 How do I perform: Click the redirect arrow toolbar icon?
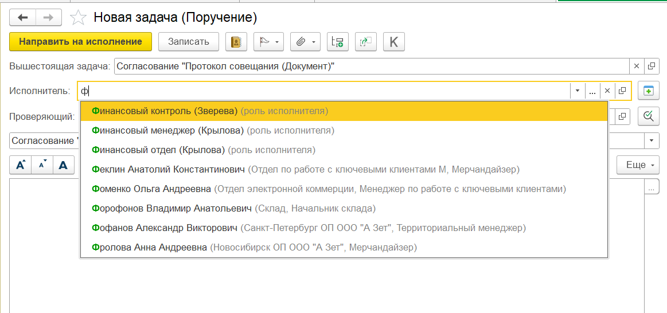(x=365, y=42)
